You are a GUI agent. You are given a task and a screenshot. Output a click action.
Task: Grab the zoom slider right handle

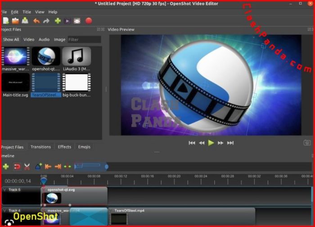[107, 166]
